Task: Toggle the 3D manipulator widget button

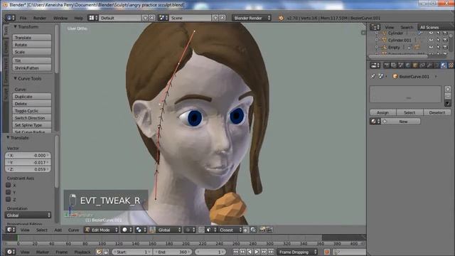Action: 152,230
